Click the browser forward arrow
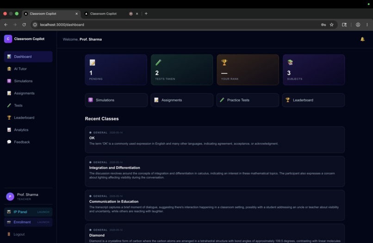This screenshot has width=373, height=243. (15, 25)
